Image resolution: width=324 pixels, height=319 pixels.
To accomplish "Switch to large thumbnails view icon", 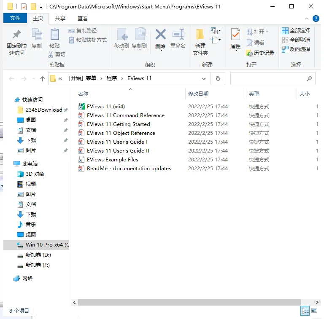I will click(x=314, y=311).
